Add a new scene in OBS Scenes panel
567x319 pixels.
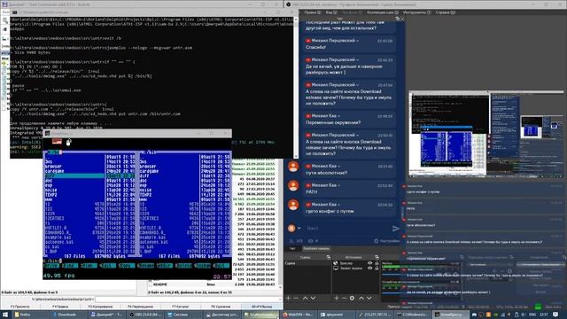click(x=288, y=298)
